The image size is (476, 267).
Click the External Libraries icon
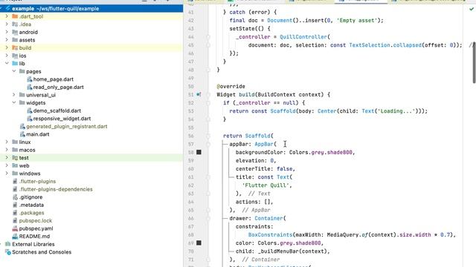pos(8,244)
